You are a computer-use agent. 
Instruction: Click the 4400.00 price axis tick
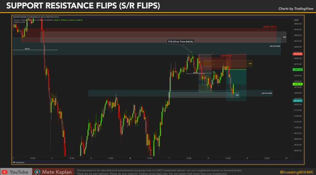(297, 58)
